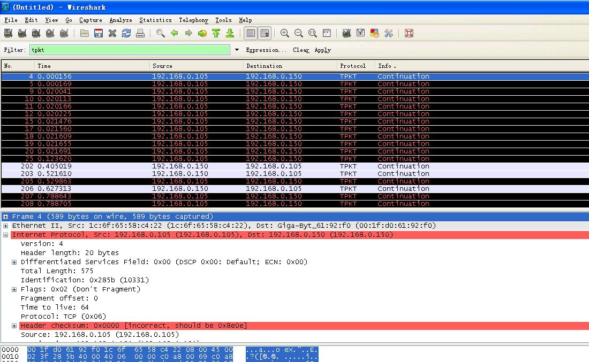Zoom in the packet text

click(x=285, y=33)
